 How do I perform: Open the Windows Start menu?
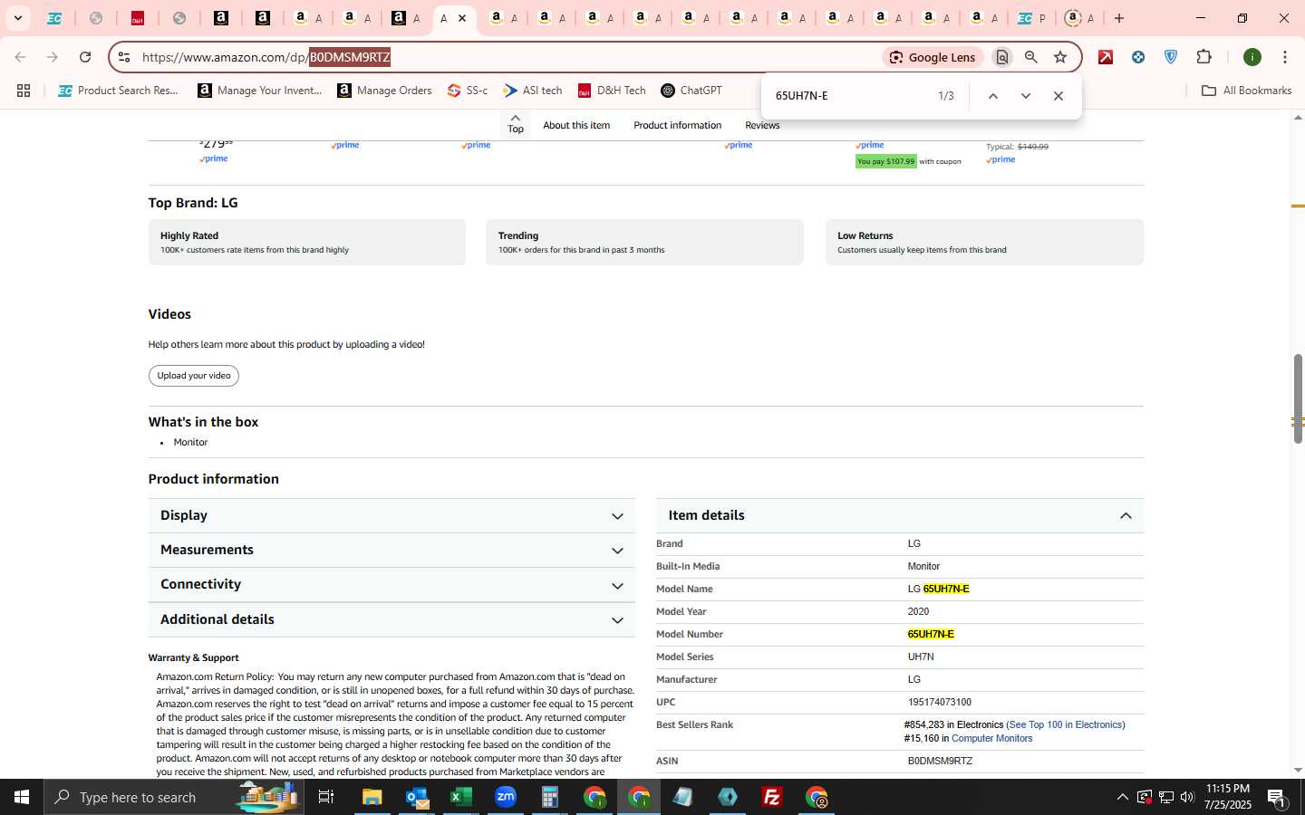pos(22,797)
